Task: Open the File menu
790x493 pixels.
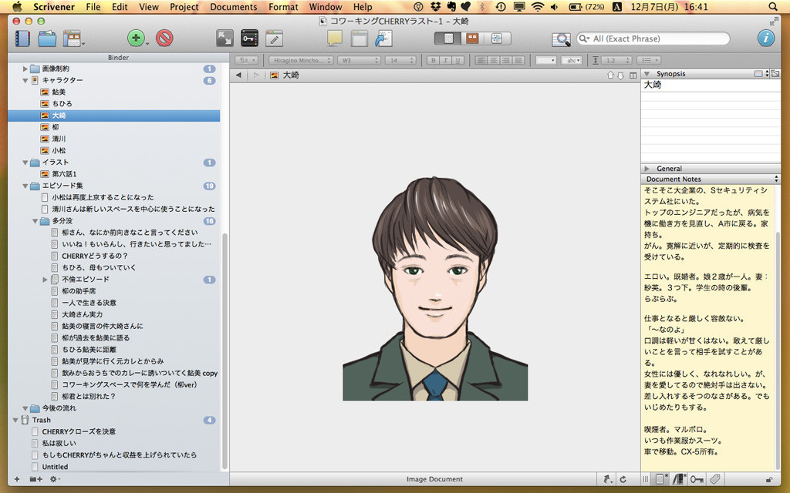Action: point(93,7)
